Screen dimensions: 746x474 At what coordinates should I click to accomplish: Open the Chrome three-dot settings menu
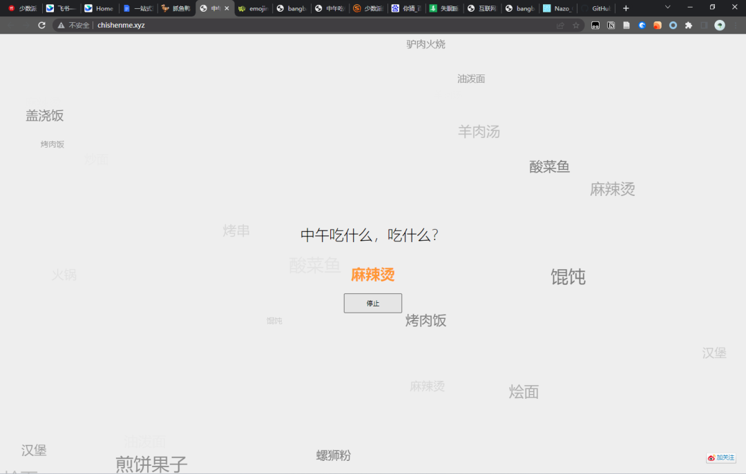click(736, 25)
